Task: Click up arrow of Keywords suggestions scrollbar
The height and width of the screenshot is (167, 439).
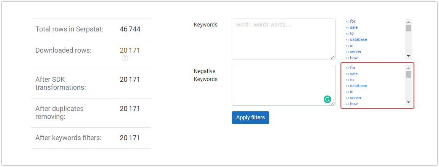Action: point(408,22)
